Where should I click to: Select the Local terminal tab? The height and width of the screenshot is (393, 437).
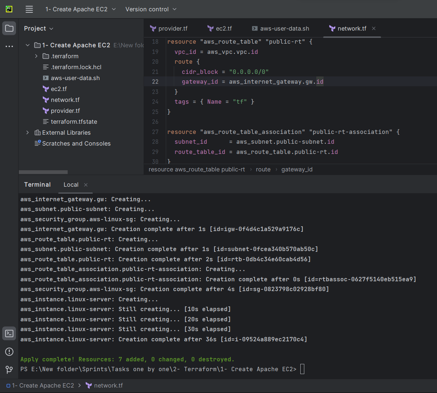click(71, 184)
